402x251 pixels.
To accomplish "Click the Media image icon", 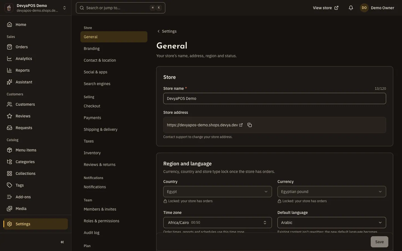I will (x=9, y=209).
